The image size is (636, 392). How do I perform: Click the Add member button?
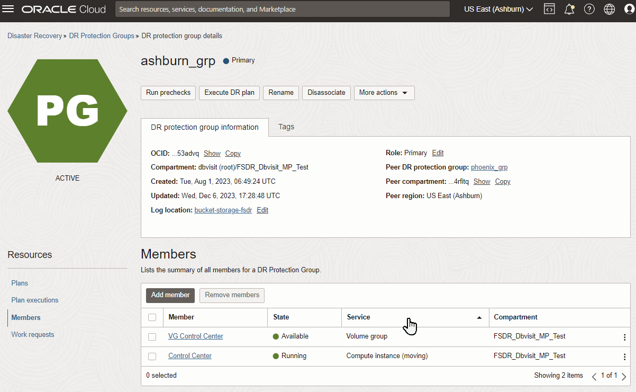click(x=170, y=296)
